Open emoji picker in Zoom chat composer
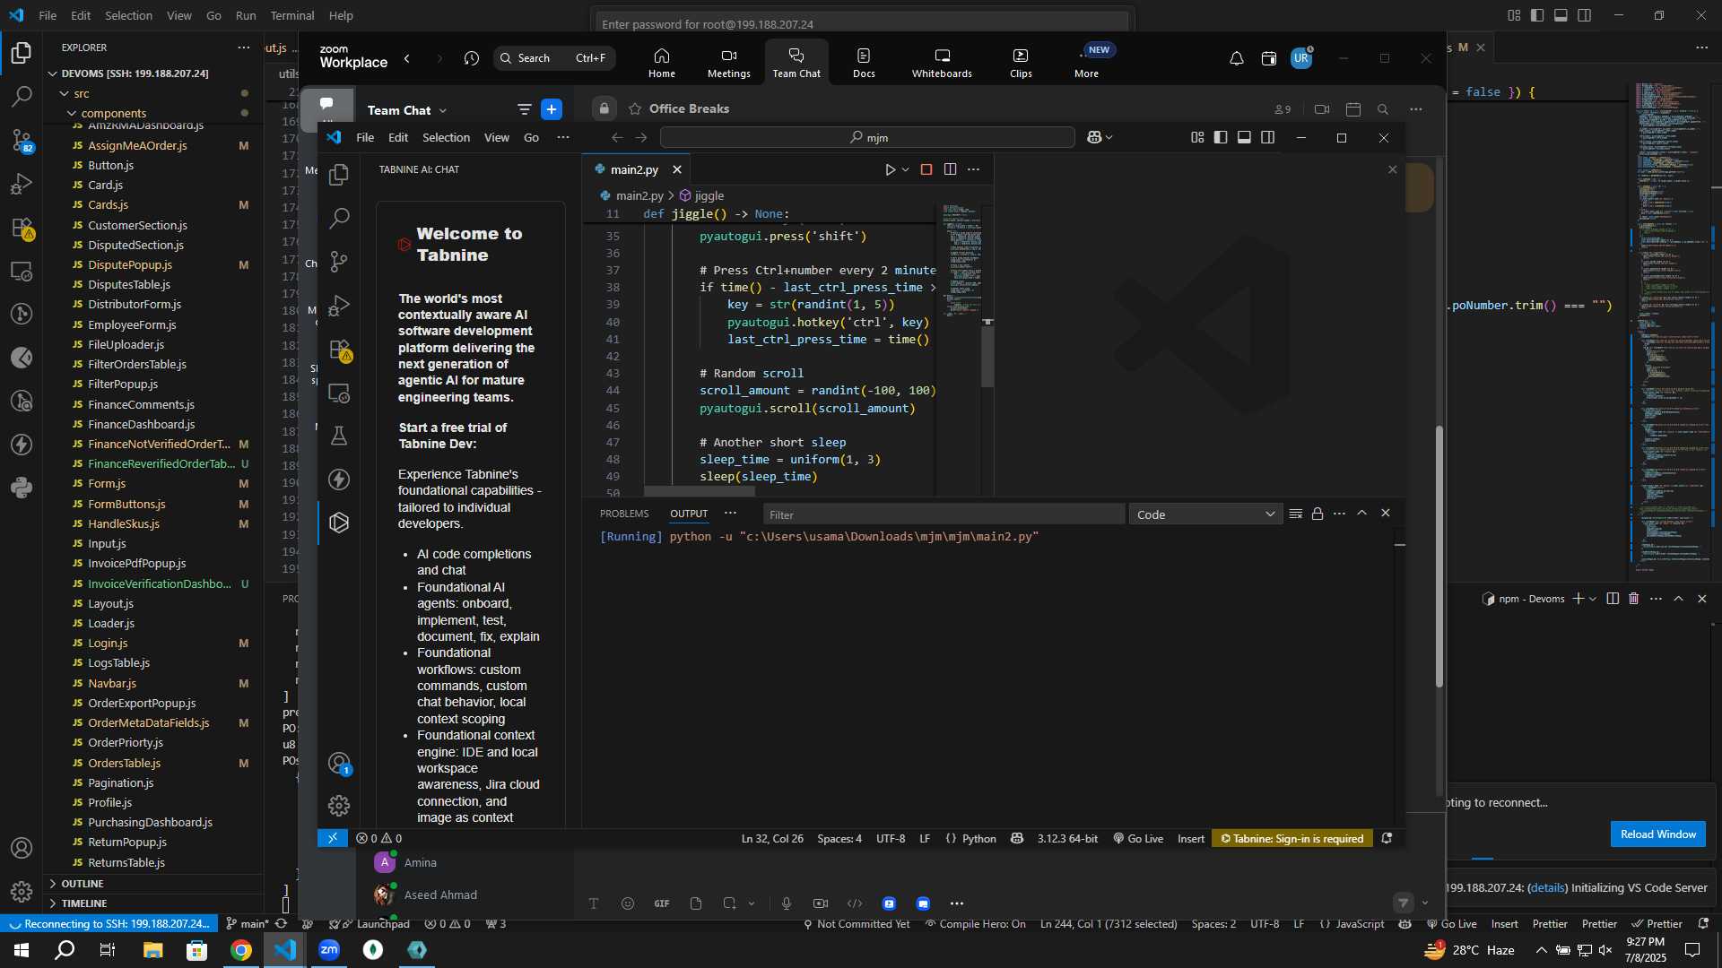Viewport: 1722px width, 968px height. coord(628,903)
